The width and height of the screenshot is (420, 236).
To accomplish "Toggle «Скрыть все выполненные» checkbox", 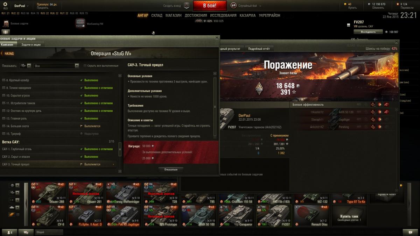I will click(85, 65).
